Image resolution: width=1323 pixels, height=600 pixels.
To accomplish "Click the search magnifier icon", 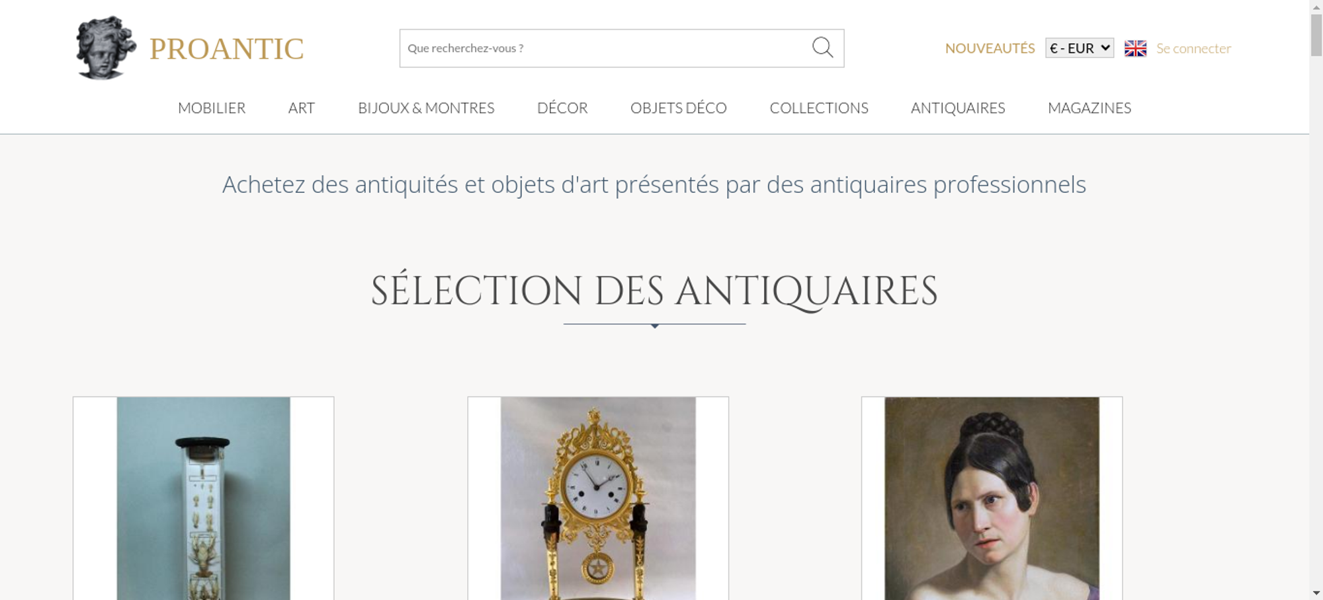I will [x=822, y=48].
